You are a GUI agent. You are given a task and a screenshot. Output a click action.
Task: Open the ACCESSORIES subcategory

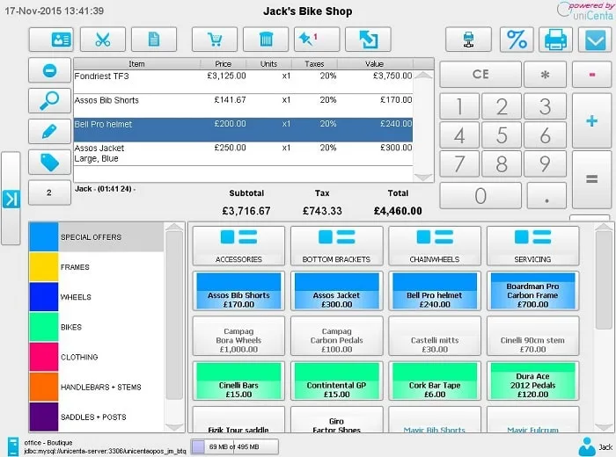(x=238, y=246)
